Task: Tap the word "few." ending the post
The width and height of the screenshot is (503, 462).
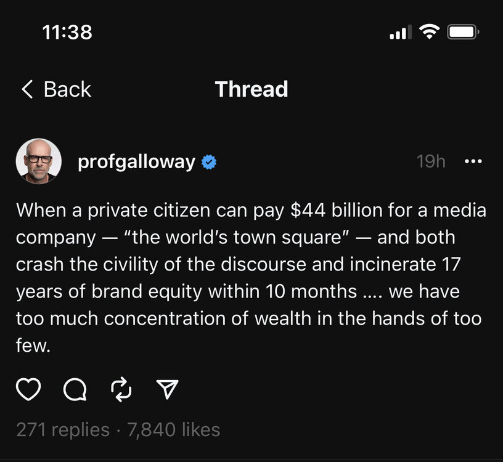Action: click(32, 346)
